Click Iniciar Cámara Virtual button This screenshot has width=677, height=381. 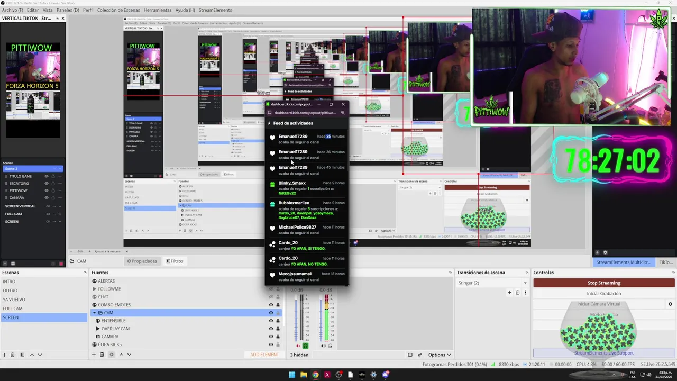click(x=599, y=304)
